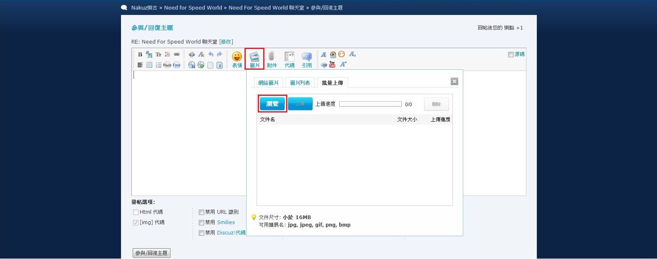Insert a quote with 引用 icon

pos(307,59)
